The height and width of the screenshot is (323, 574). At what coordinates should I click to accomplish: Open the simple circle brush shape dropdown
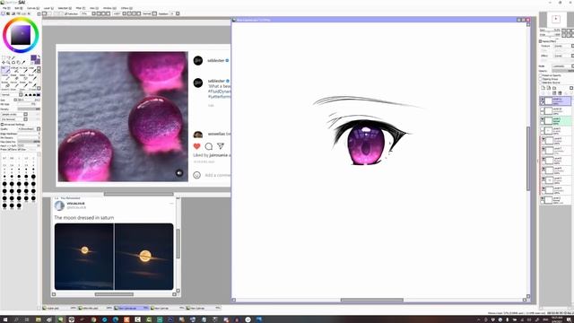coord(14,114)
